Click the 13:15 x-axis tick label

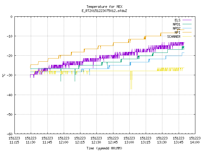[x=145, y=142]
